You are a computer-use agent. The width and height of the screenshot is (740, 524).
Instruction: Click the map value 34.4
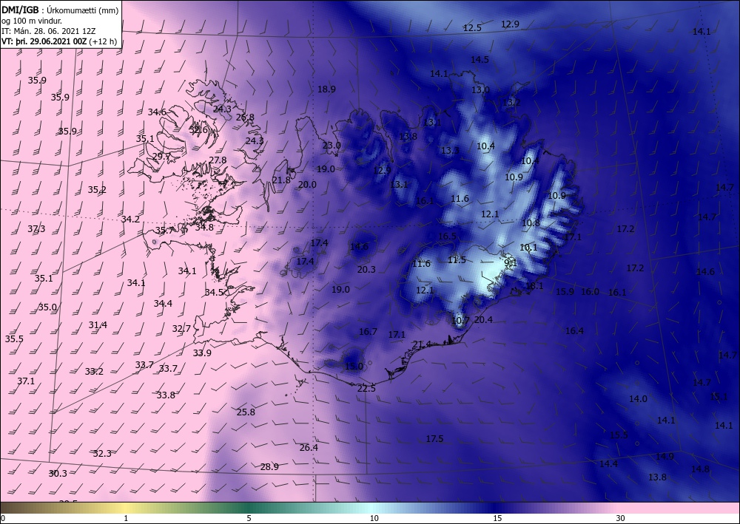(163, 303)
